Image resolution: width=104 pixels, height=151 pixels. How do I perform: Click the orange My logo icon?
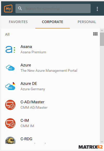pos(8,8)
